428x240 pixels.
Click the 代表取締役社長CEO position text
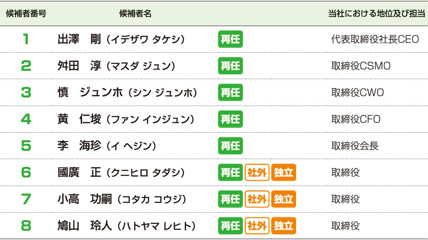[x=375, y=39]
